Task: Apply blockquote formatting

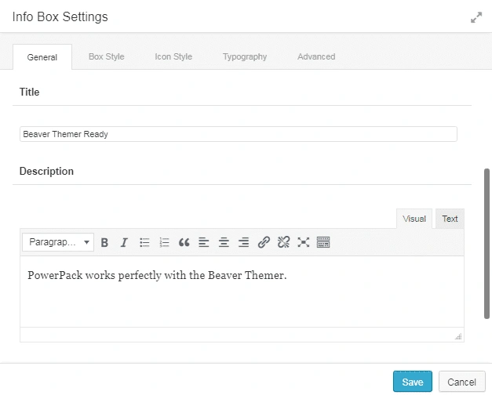Action: click(x=184, y=243)
